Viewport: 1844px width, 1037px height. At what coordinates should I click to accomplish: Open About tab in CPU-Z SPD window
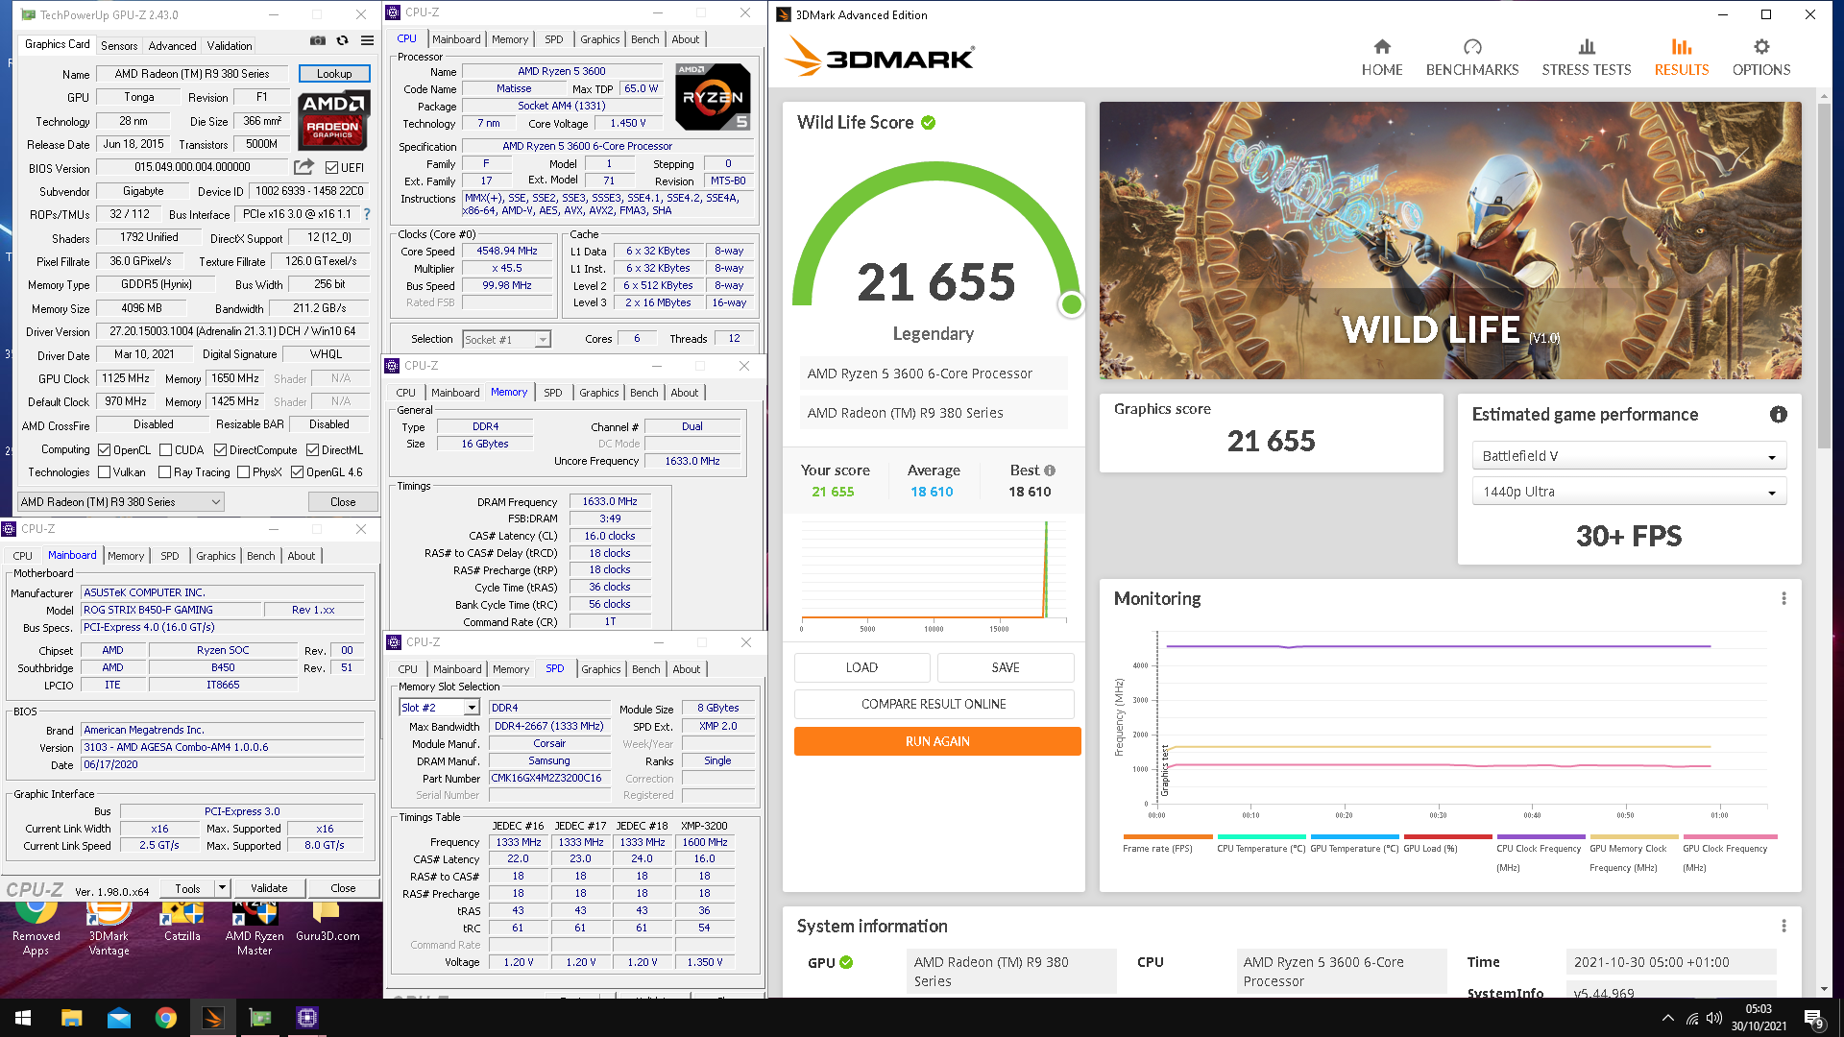[686, 669]
